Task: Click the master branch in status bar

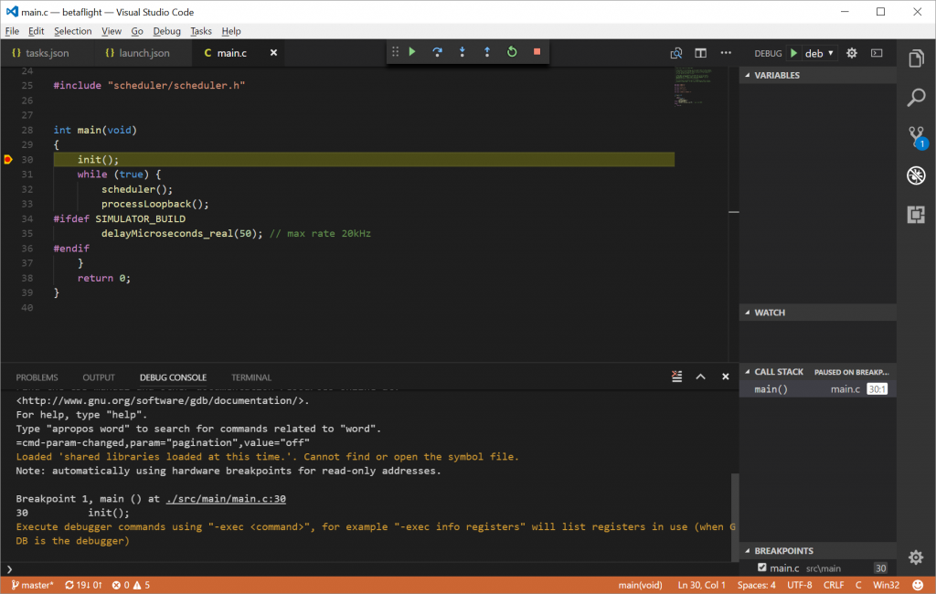Action: (33, 585)
